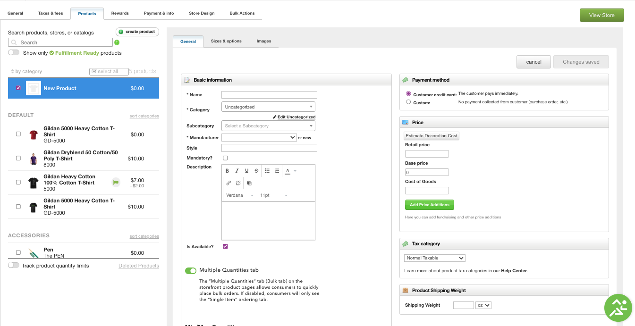Check the Mandatory checkbox
Screen dimensions: 635x326
coord(225,158)
